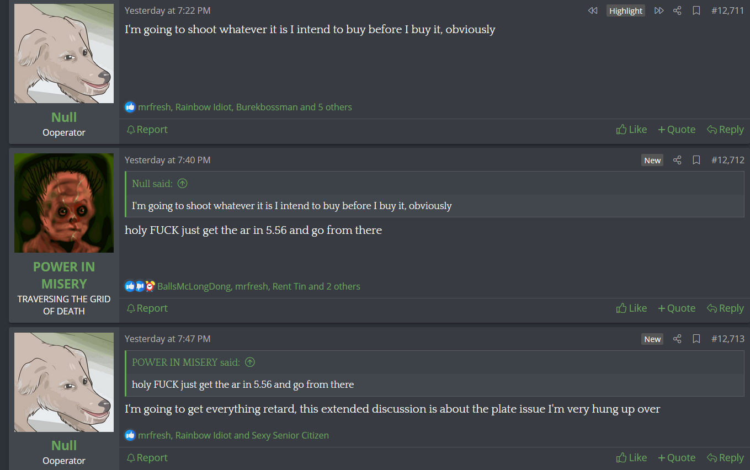Open quoted POWER IN MISERY post arrow icon
The width and height of the screenshot is (750, 470).
(249, 362)
